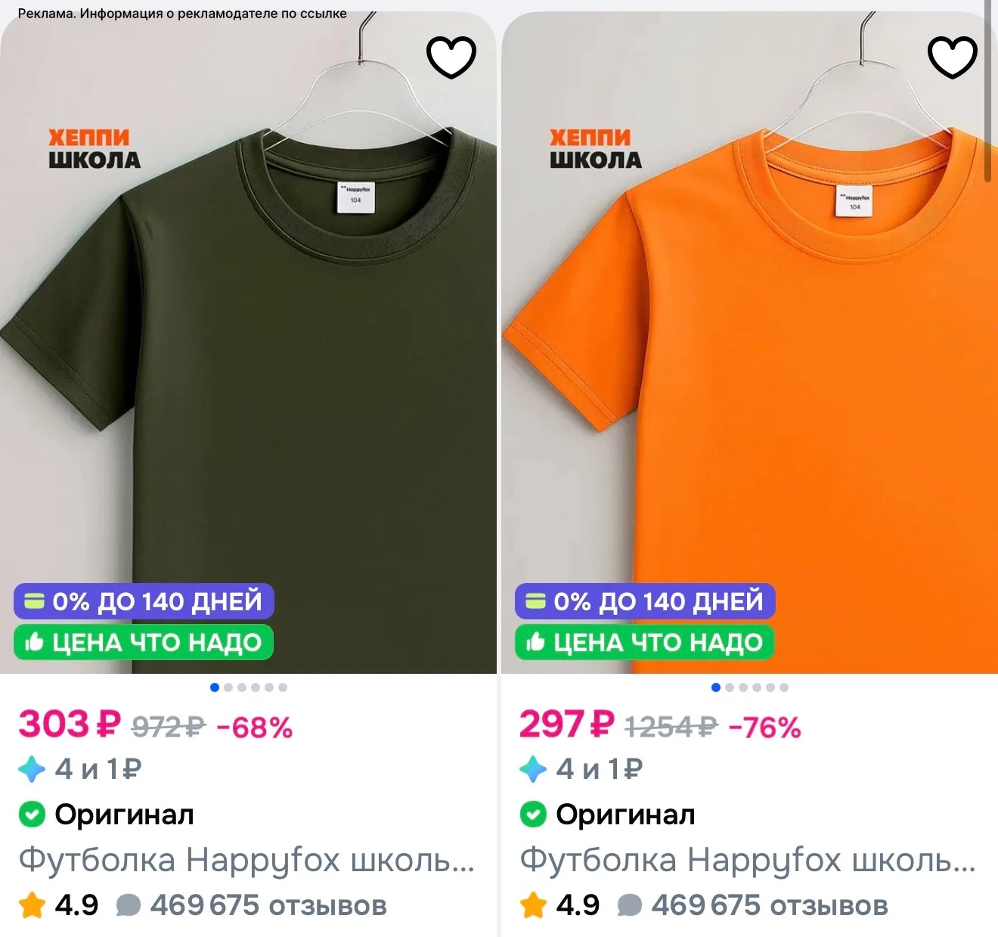This screenshot has width=998, height=937.
Task: Tap the star rating icon on left card
Action: point(32,904)
